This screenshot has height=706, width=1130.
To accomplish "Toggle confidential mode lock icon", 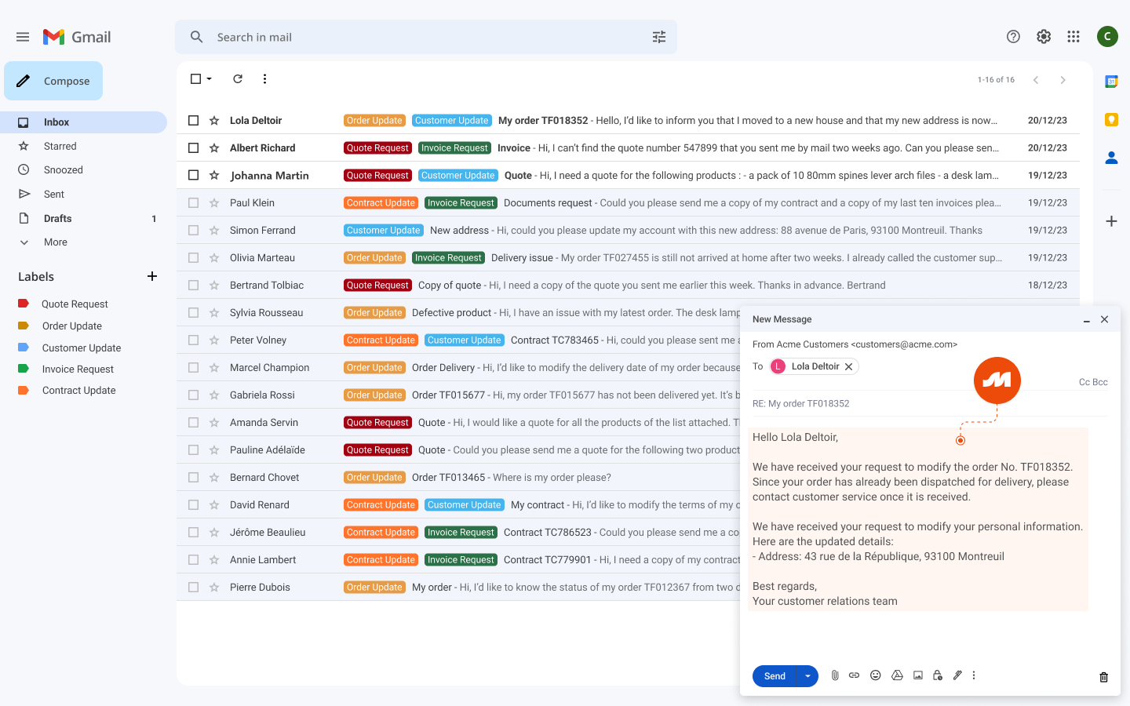I will tap(938, 675).
